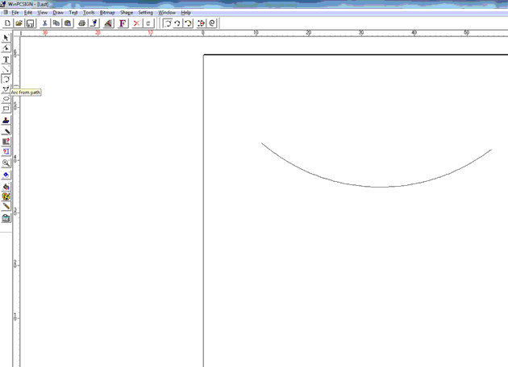508x367 pixels.
Task: Select the Text tool in toolbox
Action: (6, 59)
